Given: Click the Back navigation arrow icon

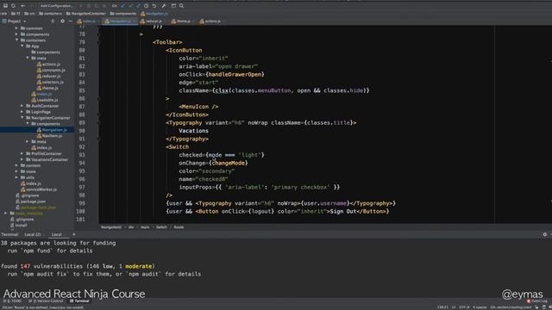Looking at the screenshot, I should 23,6.
